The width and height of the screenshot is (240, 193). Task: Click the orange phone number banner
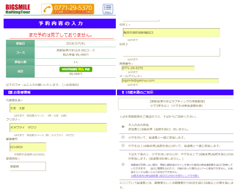pyautogui.click(x=67, y=9)
